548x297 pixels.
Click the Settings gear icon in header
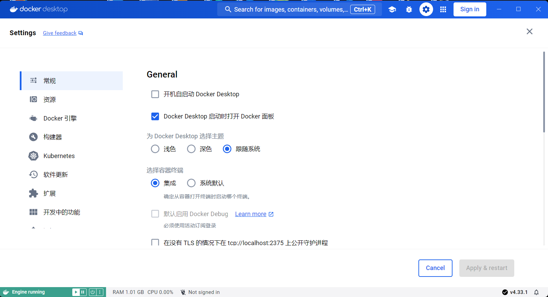pos(426,10)
